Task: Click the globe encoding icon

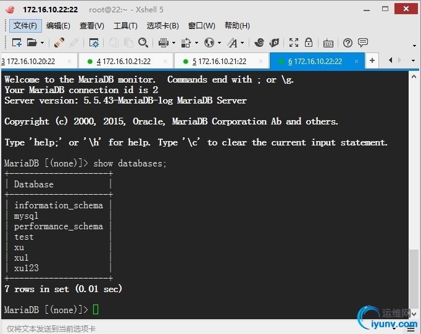Action: click(209, 43)
